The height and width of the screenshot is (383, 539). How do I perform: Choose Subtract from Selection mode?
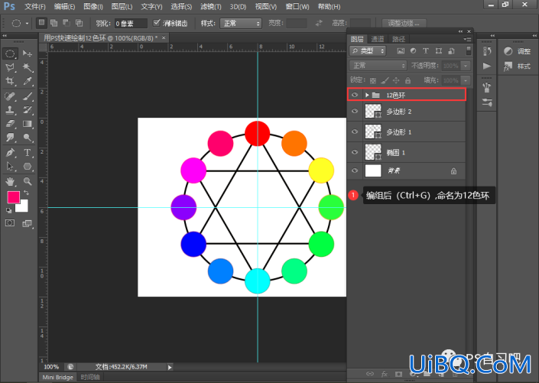pyautogui.click(x=67, y=23)
